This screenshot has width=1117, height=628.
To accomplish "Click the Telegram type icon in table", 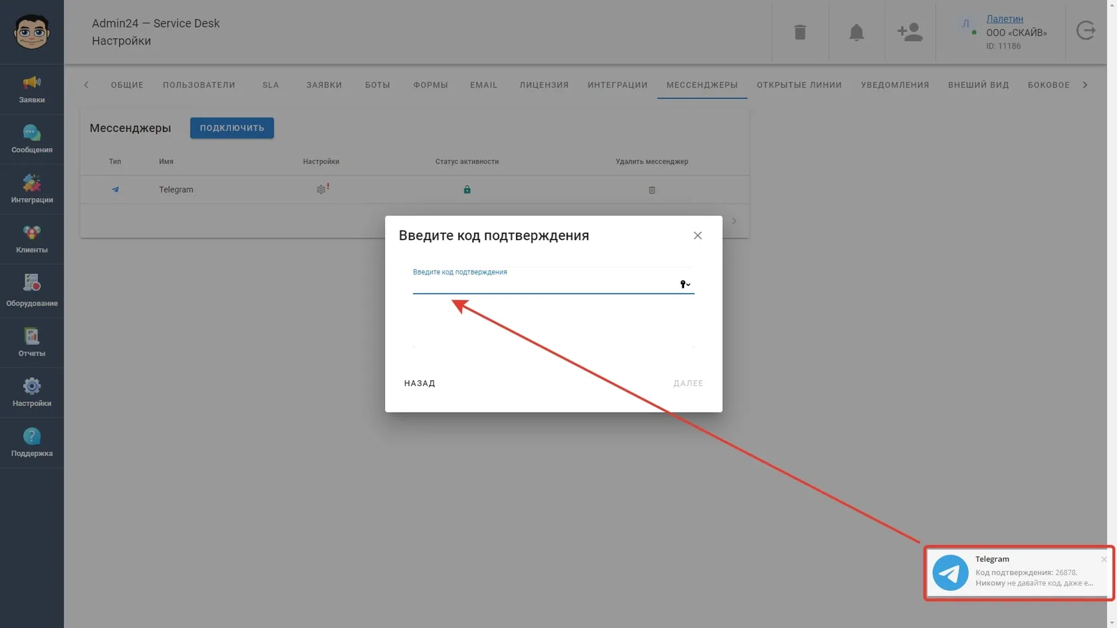I will 115,189.
